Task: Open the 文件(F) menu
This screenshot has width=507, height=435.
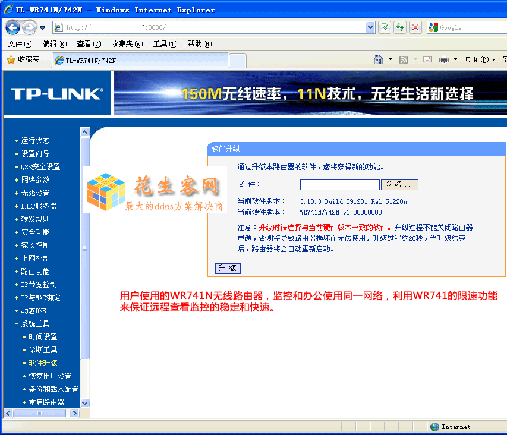Action: [20, 43]
